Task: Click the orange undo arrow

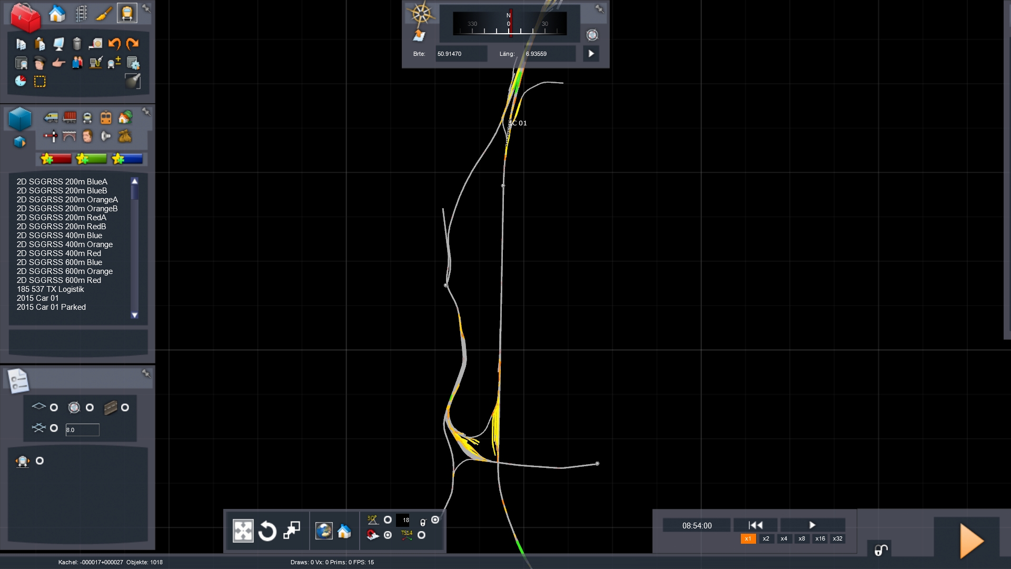Action: click(x=114, y=44)
